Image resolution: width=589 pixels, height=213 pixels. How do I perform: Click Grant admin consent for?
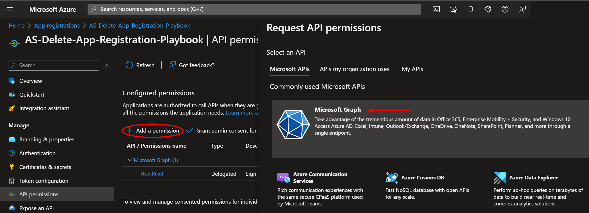[x=222, y=130]
